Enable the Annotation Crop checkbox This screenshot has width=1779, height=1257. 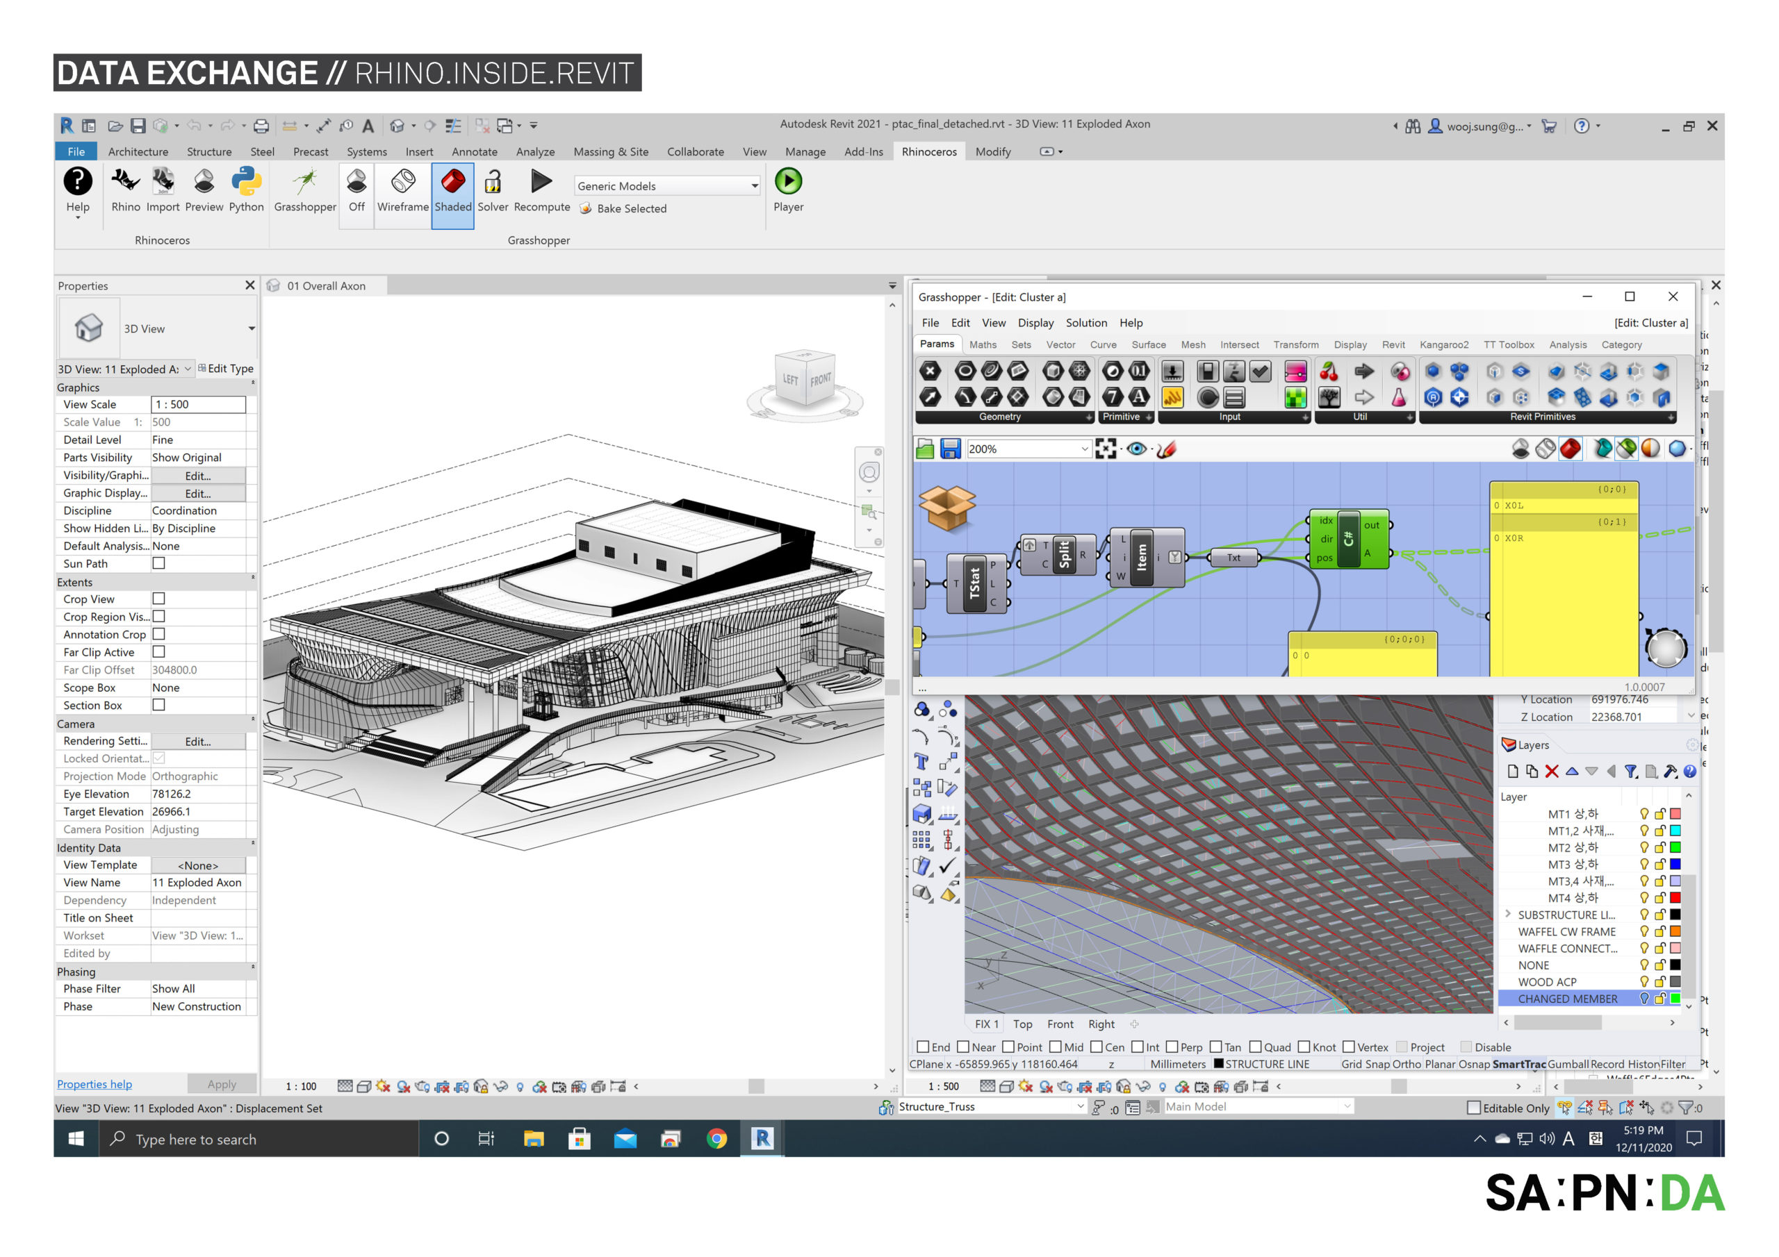point(159,634)
